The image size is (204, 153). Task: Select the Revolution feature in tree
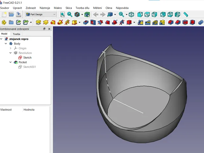[x=25, y=53]
